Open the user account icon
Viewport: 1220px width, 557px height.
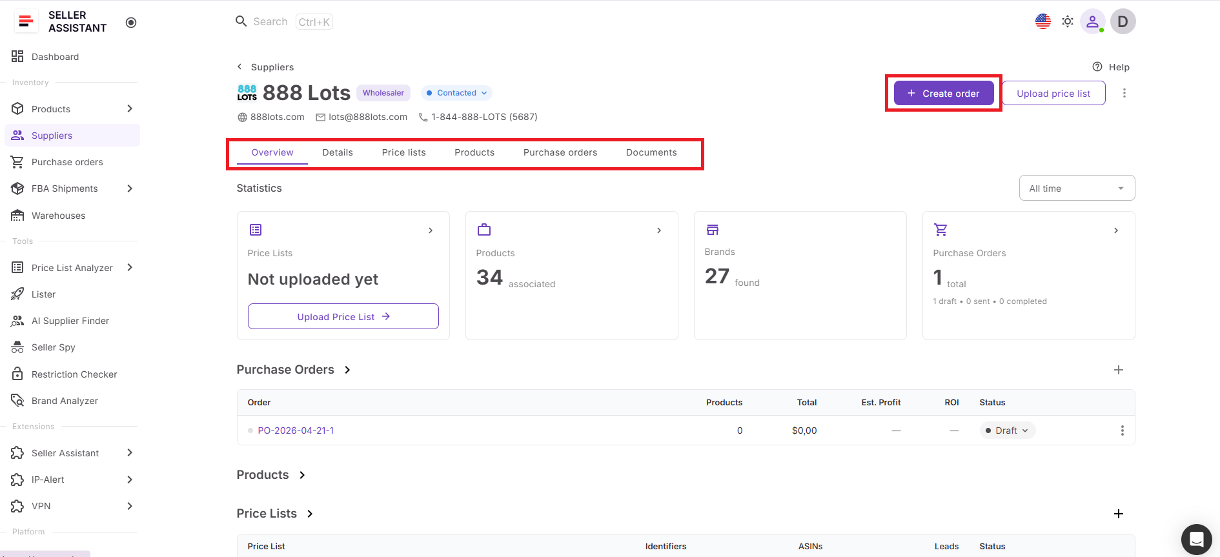1093,21
